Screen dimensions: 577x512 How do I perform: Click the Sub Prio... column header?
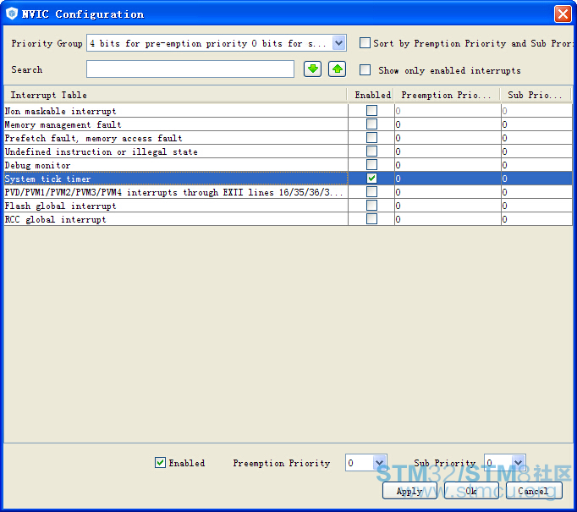[x=536, y=95]
